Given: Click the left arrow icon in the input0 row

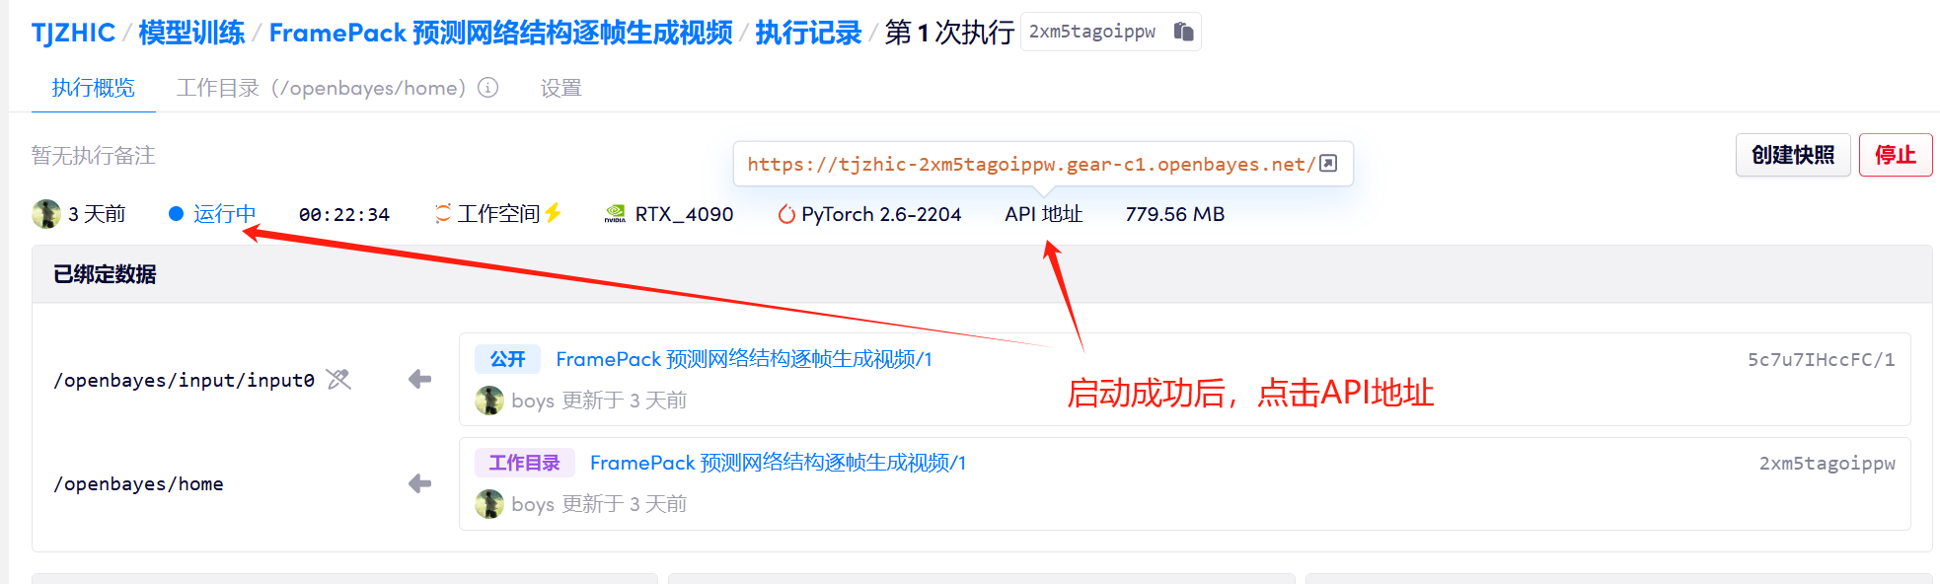Looking at the screenshot, I should coord(419,380).
